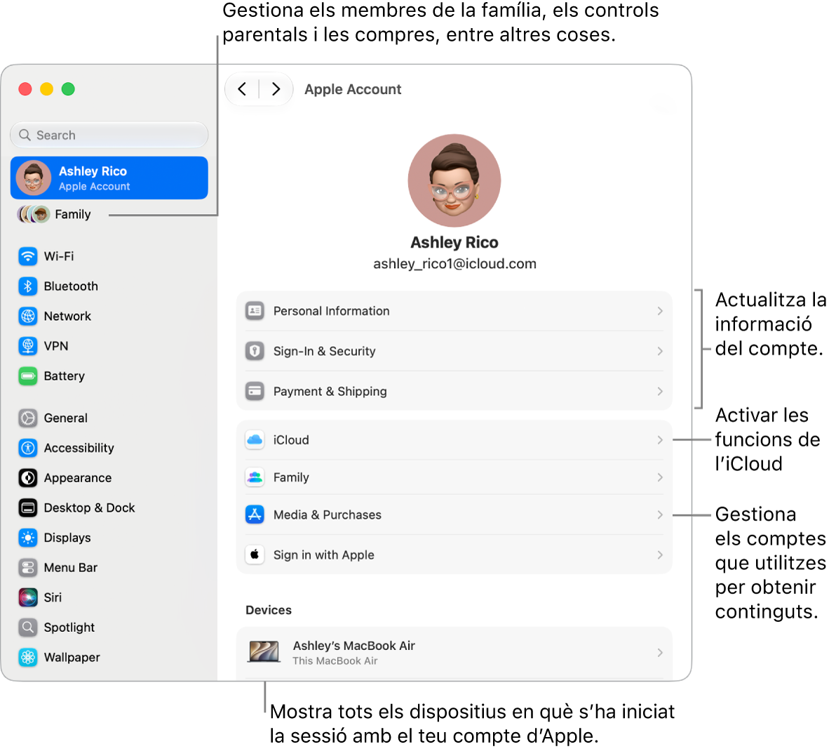The width and height of the screenshot is (836, 749).
Task: Open Payment & Shipping chevron
Action: (660, 392)
